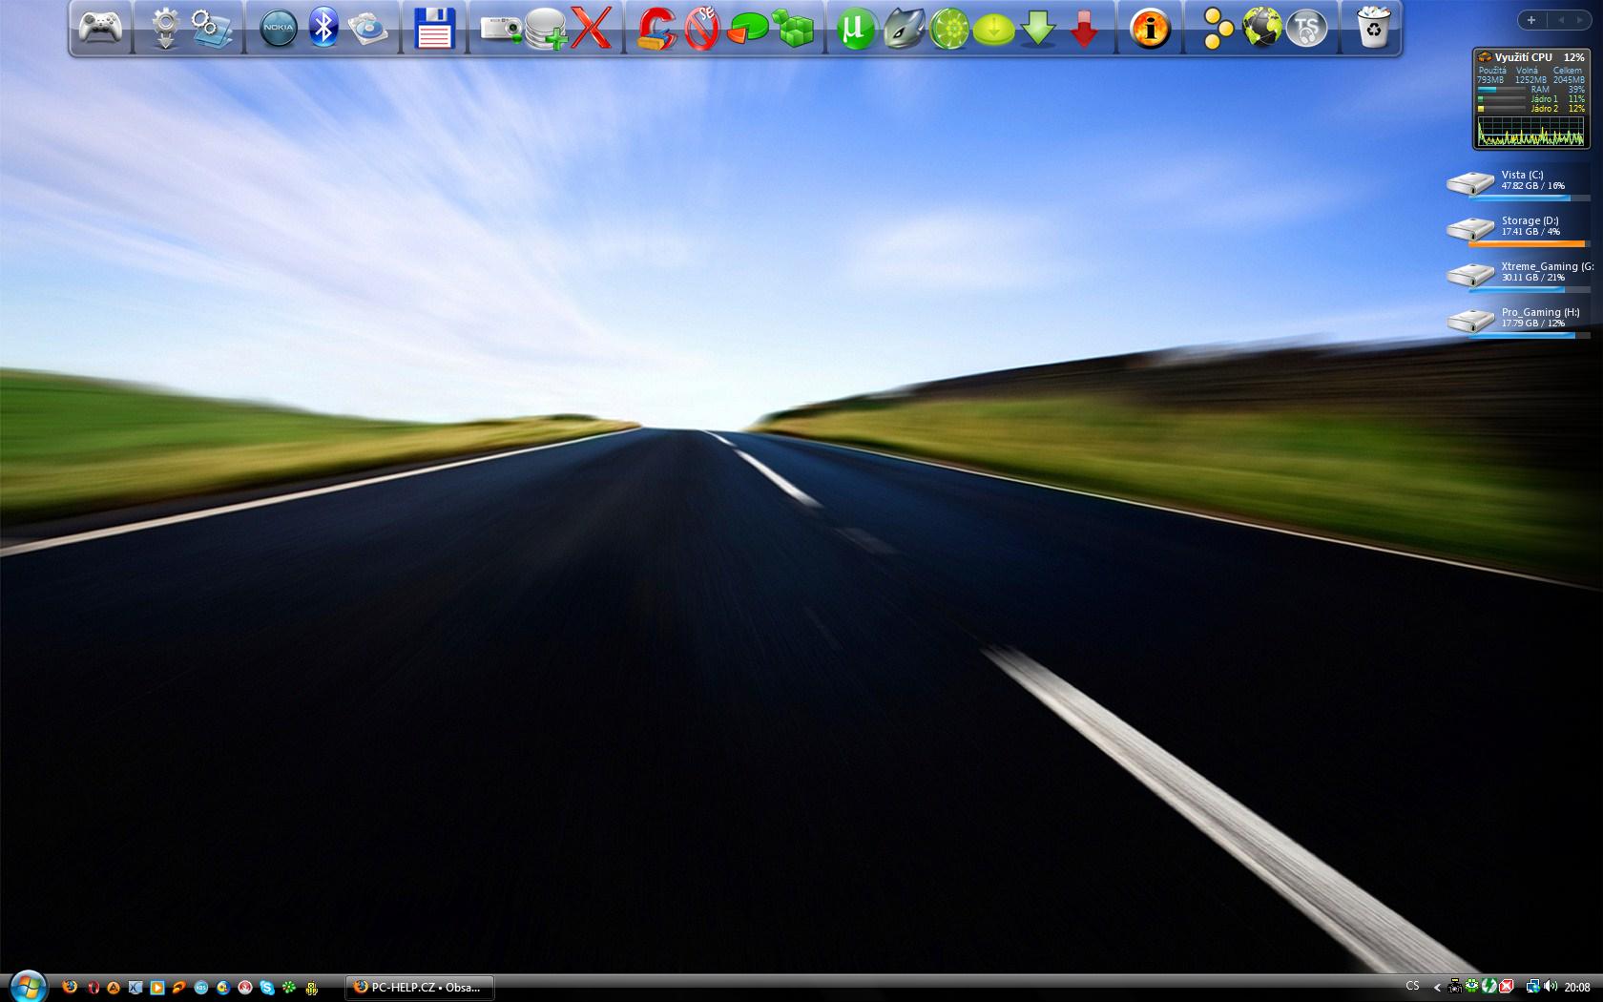Switch to the PC-HELP.CZ taskbar window
This screenshot has width=1603, height=1002.
[x=420, y=988]
